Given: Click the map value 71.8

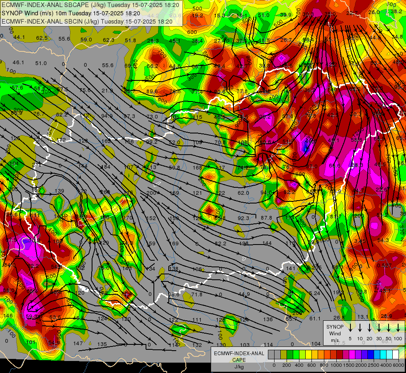Looking at the screenshot, I should [x=197, y=294].
